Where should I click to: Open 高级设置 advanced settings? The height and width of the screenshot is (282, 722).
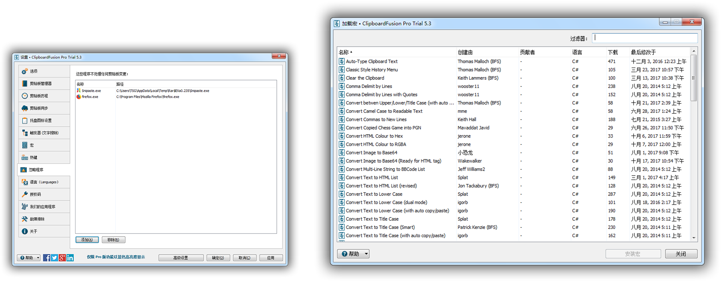click(181, 258)
